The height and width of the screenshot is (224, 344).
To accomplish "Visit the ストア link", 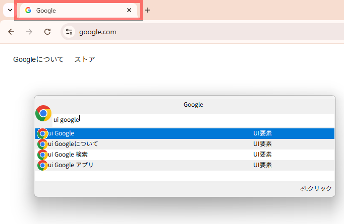I will 85,59.
